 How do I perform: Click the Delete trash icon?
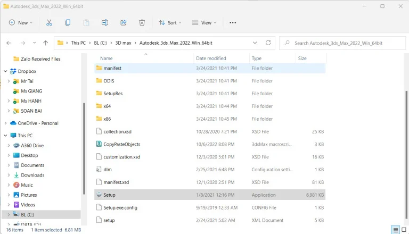tap(142, 23)
